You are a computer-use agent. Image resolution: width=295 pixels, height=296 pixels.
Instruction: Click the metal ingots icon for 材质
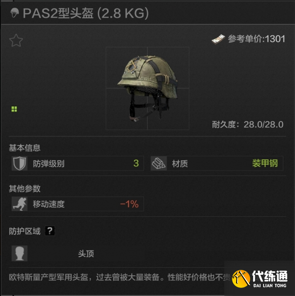[x=159, y=163]
